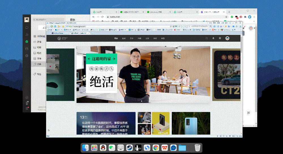Open the blue film-reel player dock icon
Image resolution: width=283 pixels, height=154 pixels.
(173, 148)
